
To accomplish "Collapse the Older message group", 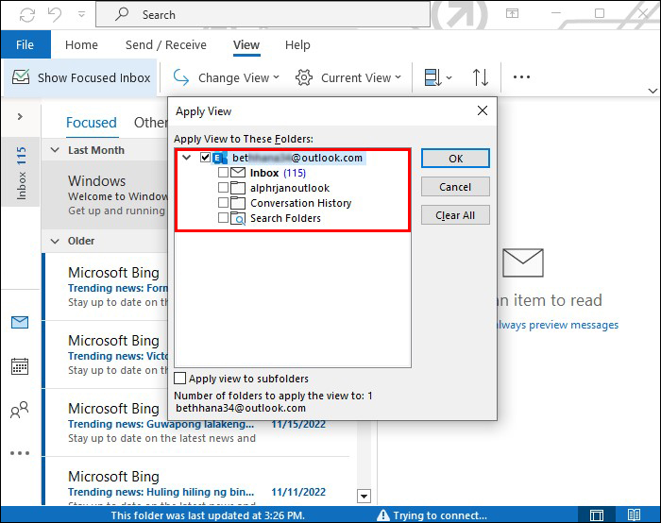I will (55, 241).
